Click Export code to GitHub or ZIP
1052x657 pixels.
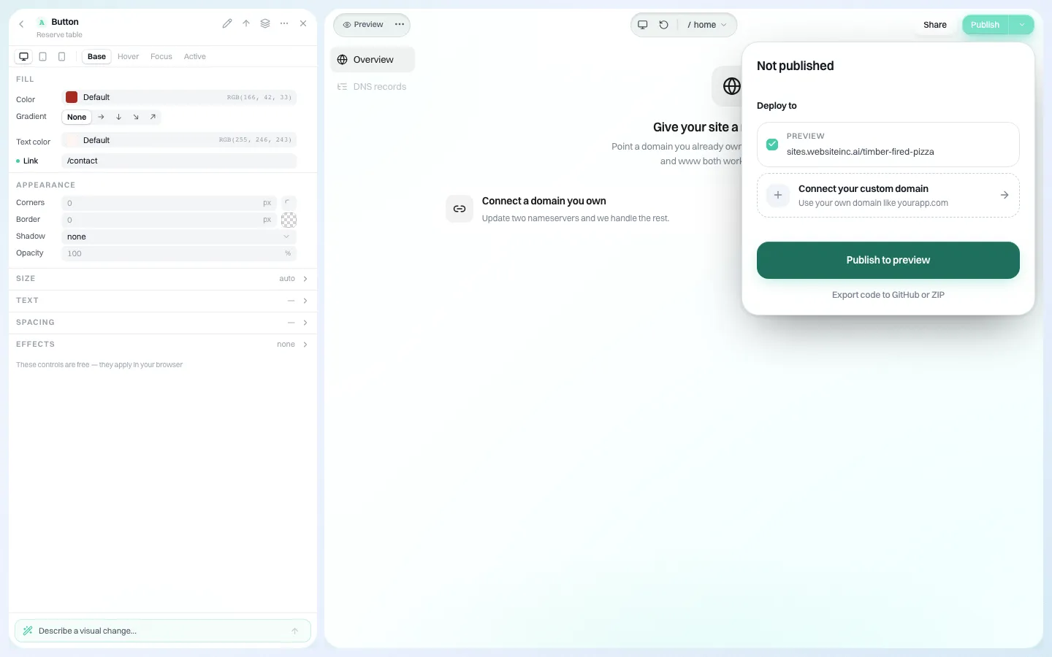pyautogui.click(x=888, y=295)
